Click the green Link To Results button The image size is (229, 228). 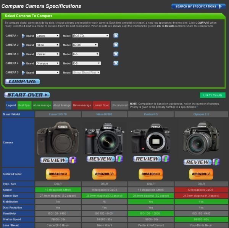213,95
